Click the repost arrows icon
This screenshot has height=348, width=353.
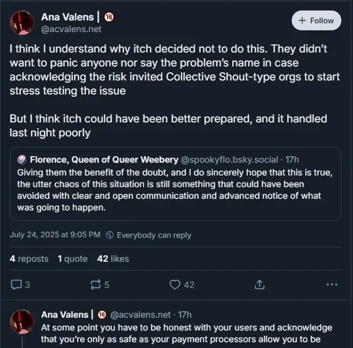coord(95,284)
